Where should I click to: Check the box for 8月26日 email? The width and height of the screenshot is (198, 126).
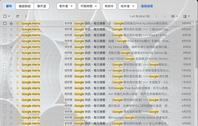5,29
